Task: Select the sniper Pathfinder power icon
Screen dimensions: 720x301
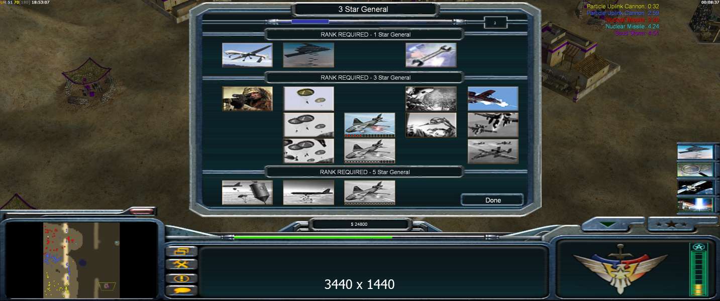Action: (247, 99)
